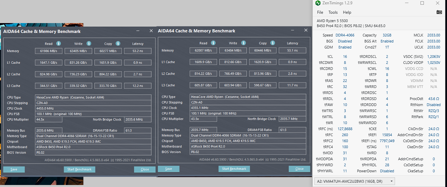447x187 pixels.
Task: Click the Copy info icon in left AIDA64 window
Action: pos(118,43)
